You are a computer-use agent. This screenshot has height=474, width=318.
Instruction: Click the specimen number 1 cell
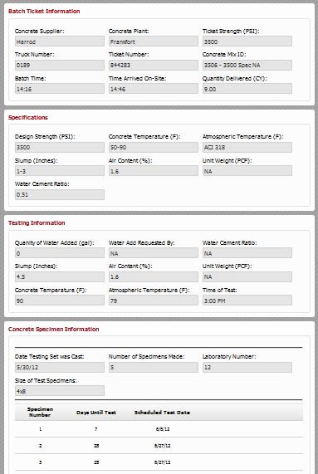pos(40,429)
